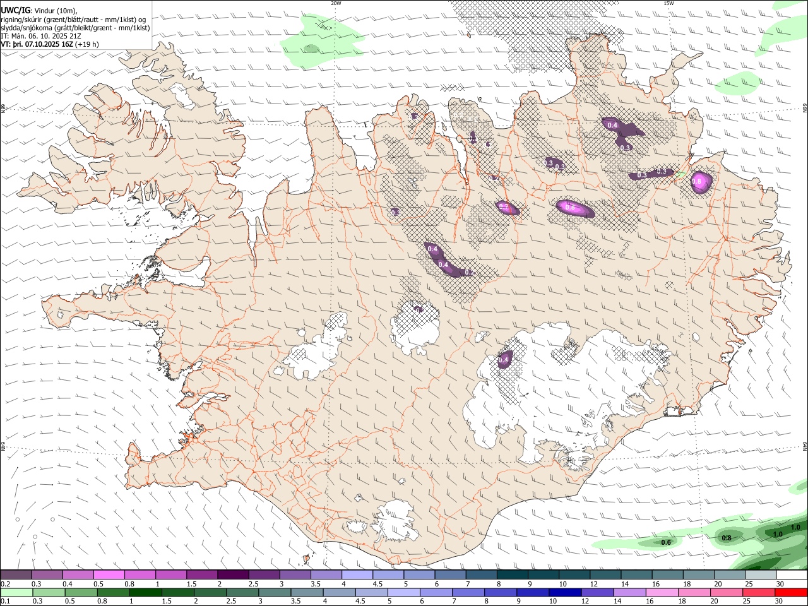Pick lower legend dark blue swatch right of 10
Viewport: 808px width, 606px height.
(564, 593)
